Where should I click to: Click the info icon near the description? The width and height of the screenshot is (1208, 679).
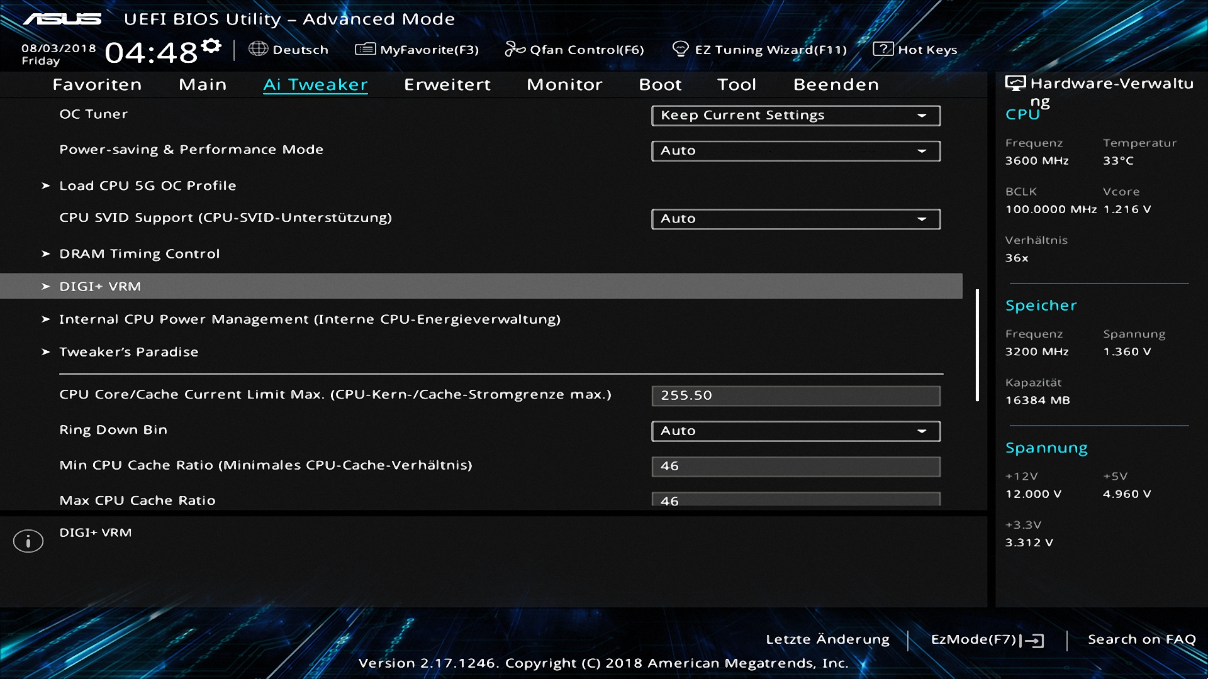28,541
